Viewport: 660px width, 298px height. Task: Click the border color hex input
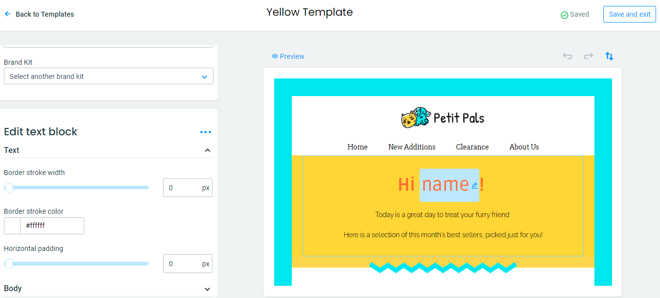tap(52, 226)
